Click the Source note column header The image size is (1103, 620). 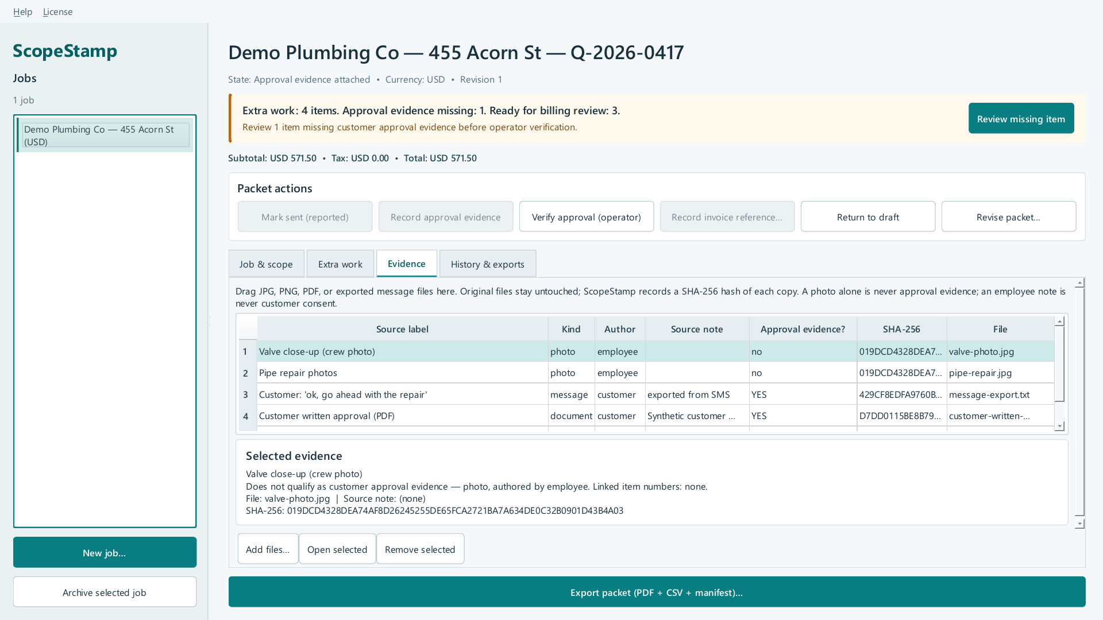697,329
